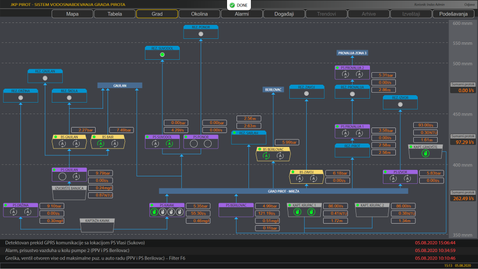Image resolution: width=478 pixels, height=269 pixels.
Task: Click the right auto pump in PS Gnjilan
Action: pyautogui.click(x=76, y=176)
